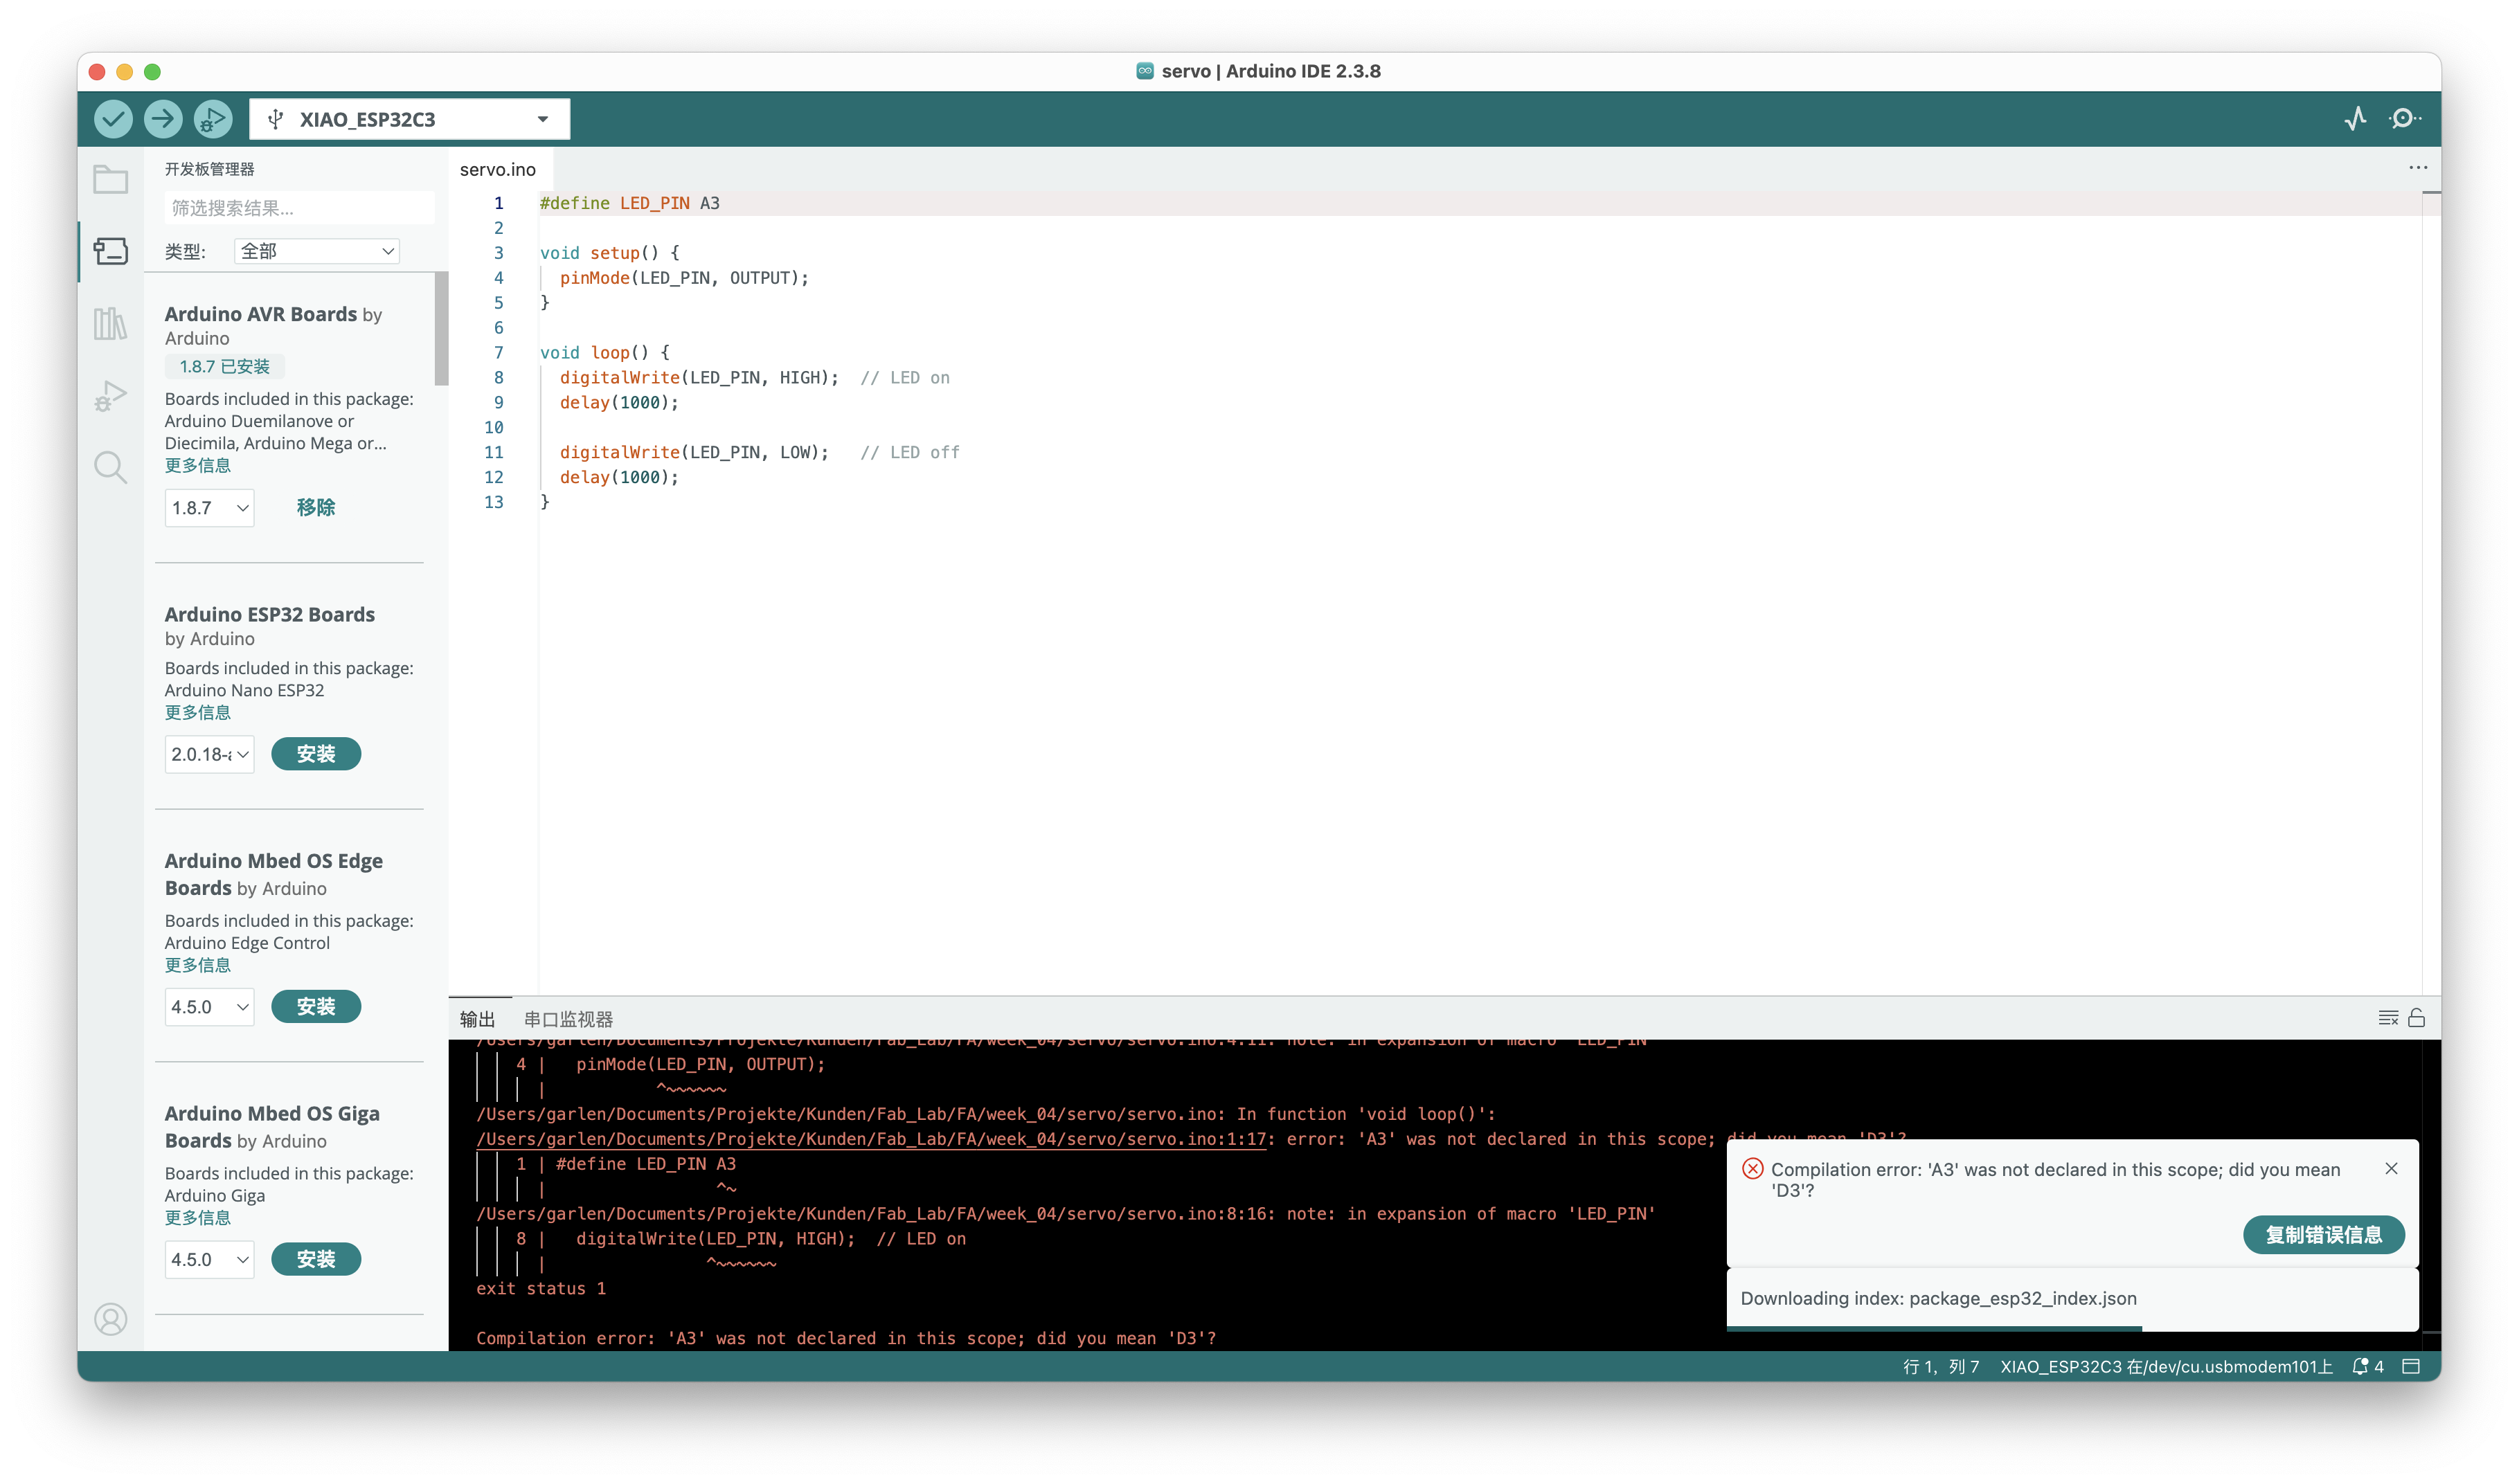This screenshot has width=2519, height=1484.
Task: Click 安装 for Arduino Mbed OS Edge Boards
Action: click(x=316, y=1007)
